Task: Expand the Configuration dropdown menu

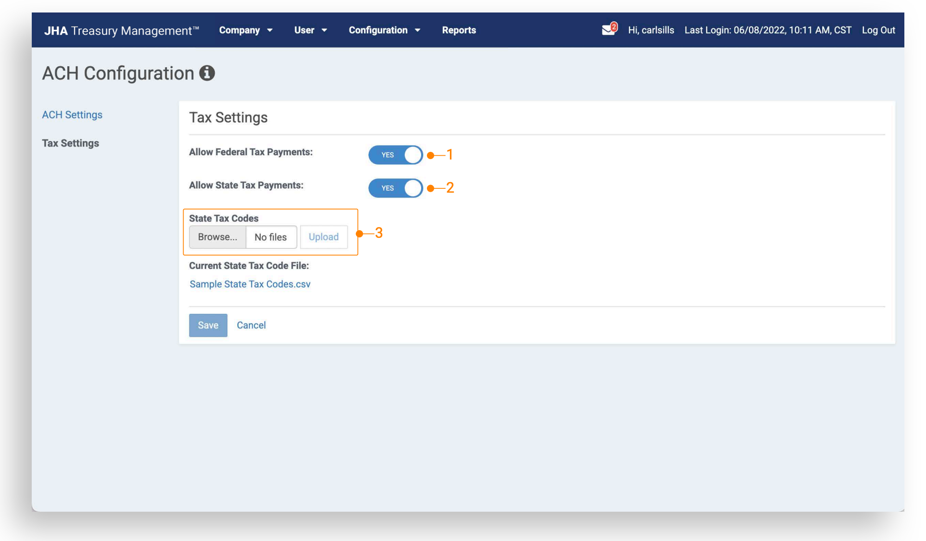Action: pos(384,30)
